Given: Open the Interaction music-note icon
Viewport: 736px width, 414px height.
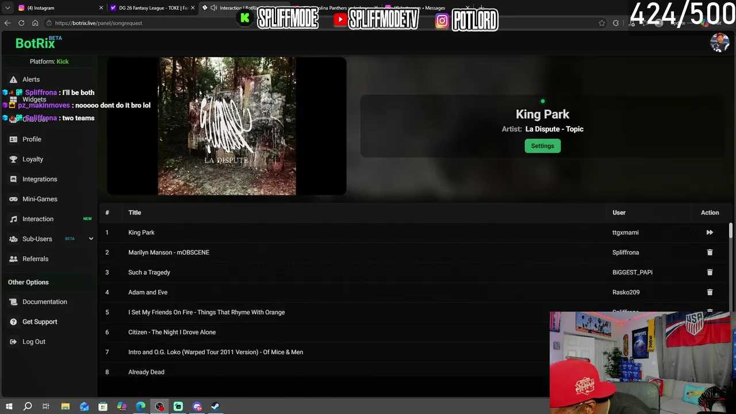Looking at the screenshot, I should [x=13, y=219].
